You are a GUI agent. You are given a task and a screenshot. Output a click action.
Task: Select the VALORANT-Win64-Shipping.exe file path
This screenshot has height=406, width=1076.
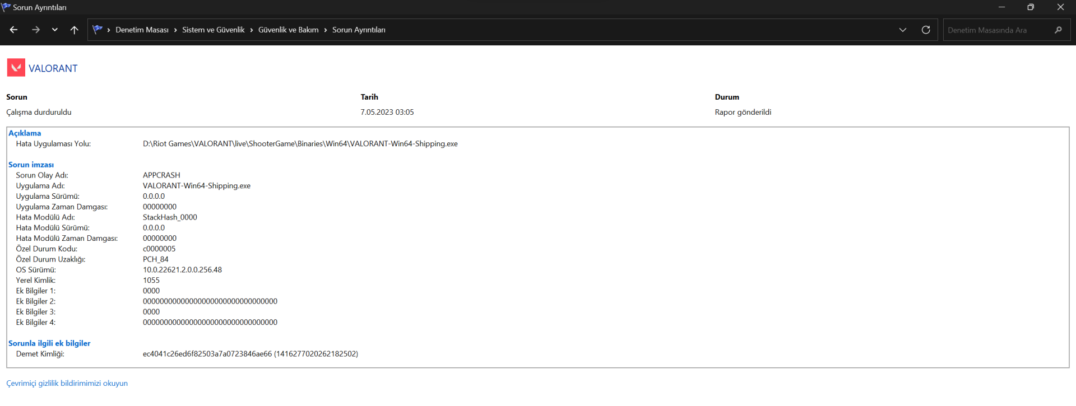tap(300, 144)
